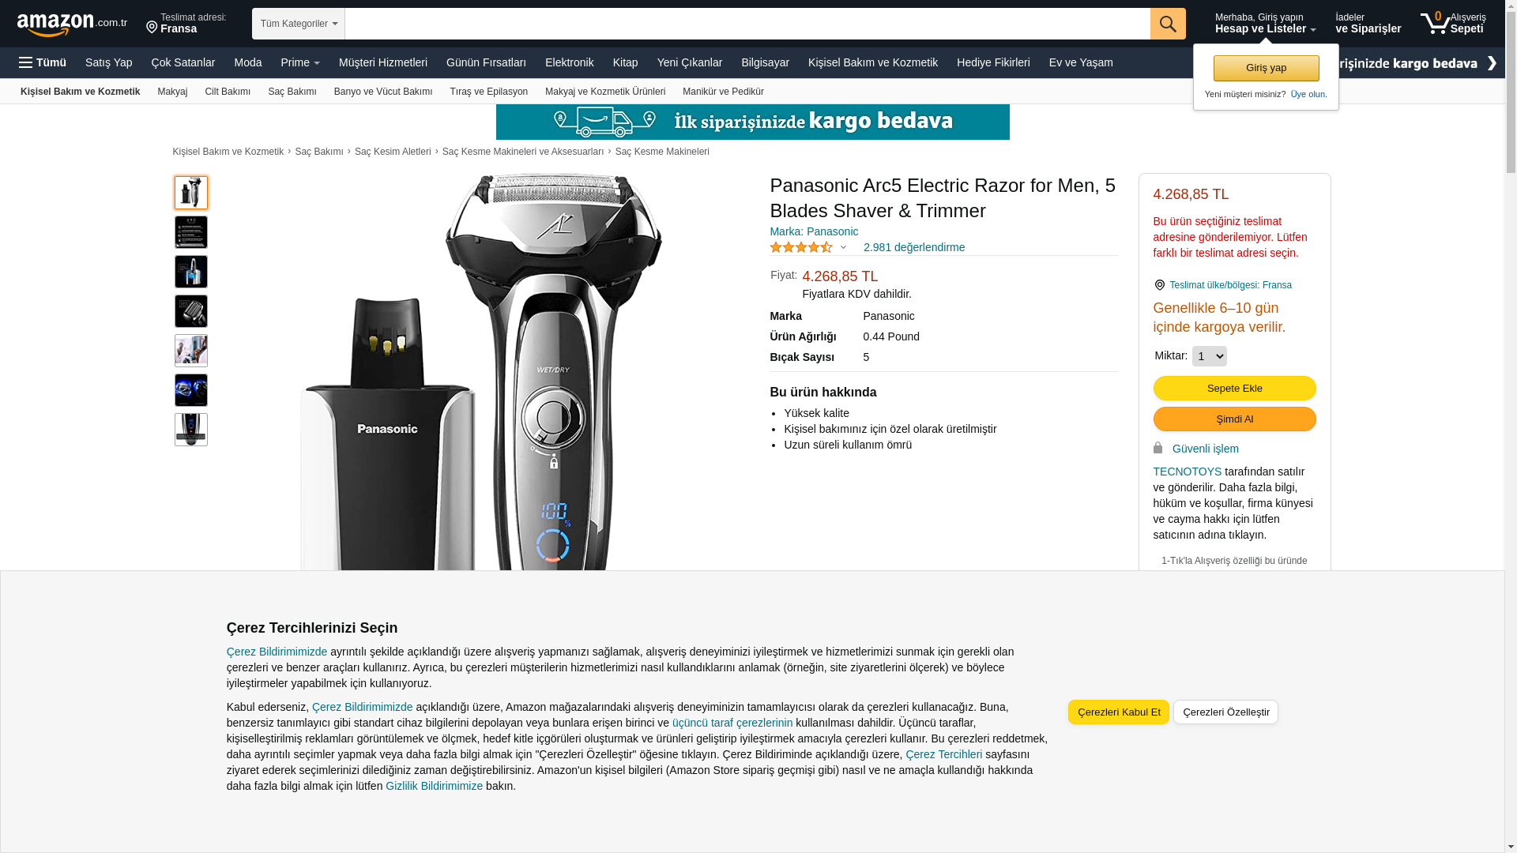Select the Makyaj subcategory tab
1517x853 pixels.
172,92
